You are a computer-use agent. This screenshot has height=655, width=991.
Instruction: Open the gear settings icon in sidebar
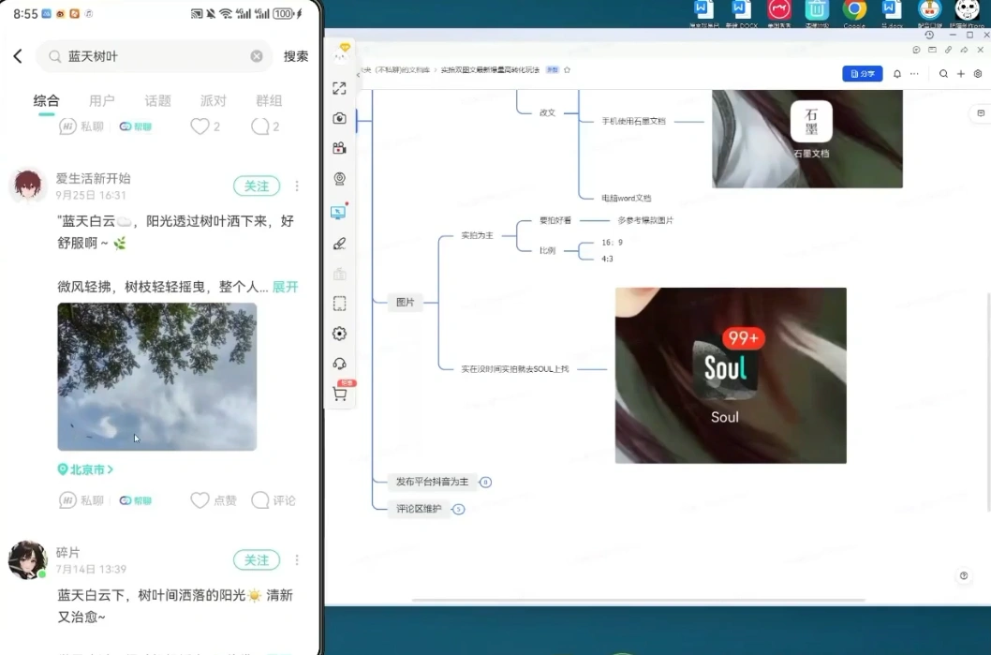click(339, 334)
